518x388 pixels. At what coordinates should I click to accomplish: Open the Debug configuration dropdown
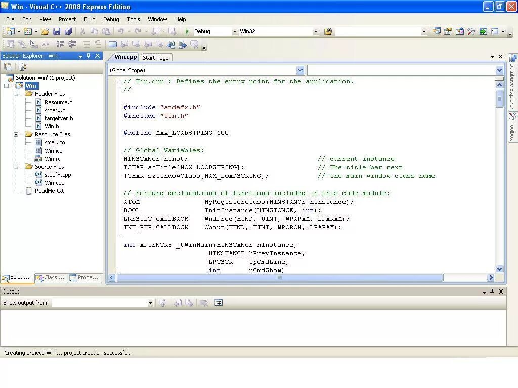(235, 32)
